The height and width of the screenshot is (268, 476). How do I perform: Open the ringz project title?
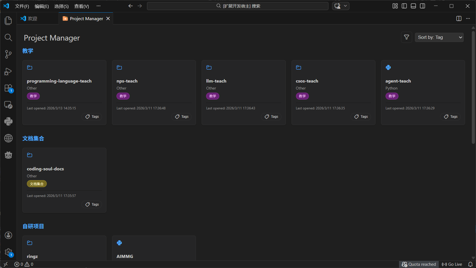click(x=32, y=257)
